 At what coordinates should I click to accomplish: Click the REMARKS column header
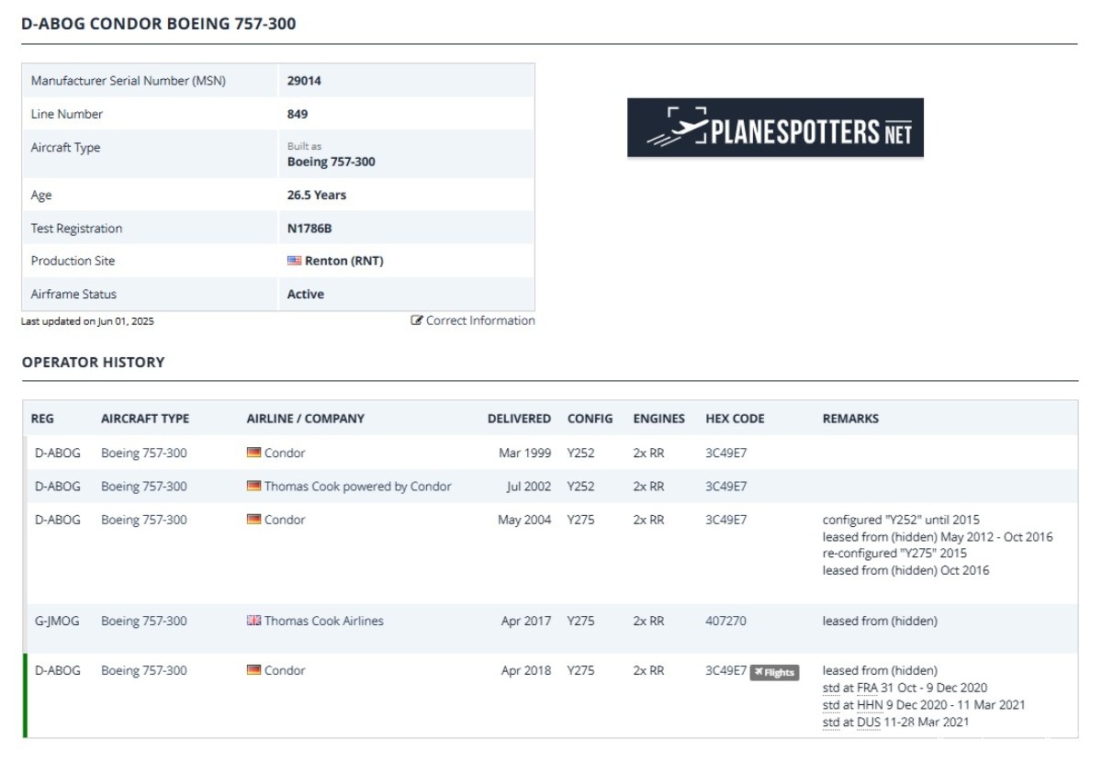click(850, 419)
